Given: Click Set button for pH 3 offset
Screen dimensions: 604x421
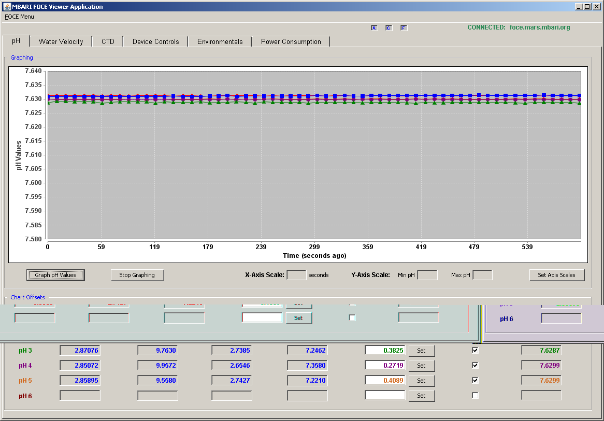Looking at the screenshot, I should tap(422, 351).
